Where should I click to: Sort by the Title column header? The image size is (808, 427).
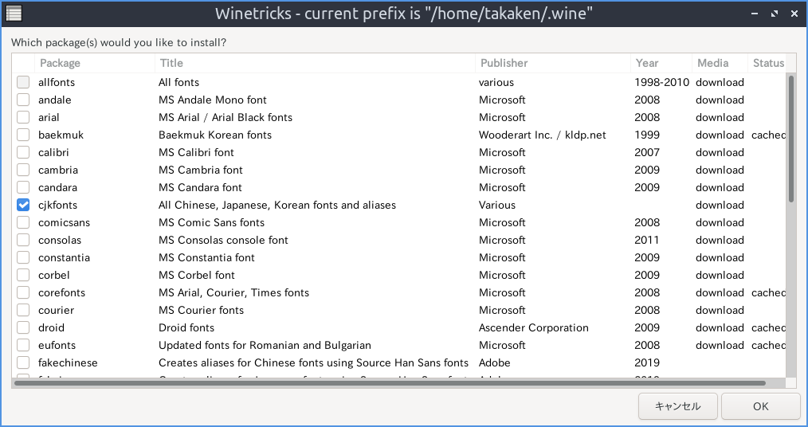pyautogui.click(x=315, y=63)
